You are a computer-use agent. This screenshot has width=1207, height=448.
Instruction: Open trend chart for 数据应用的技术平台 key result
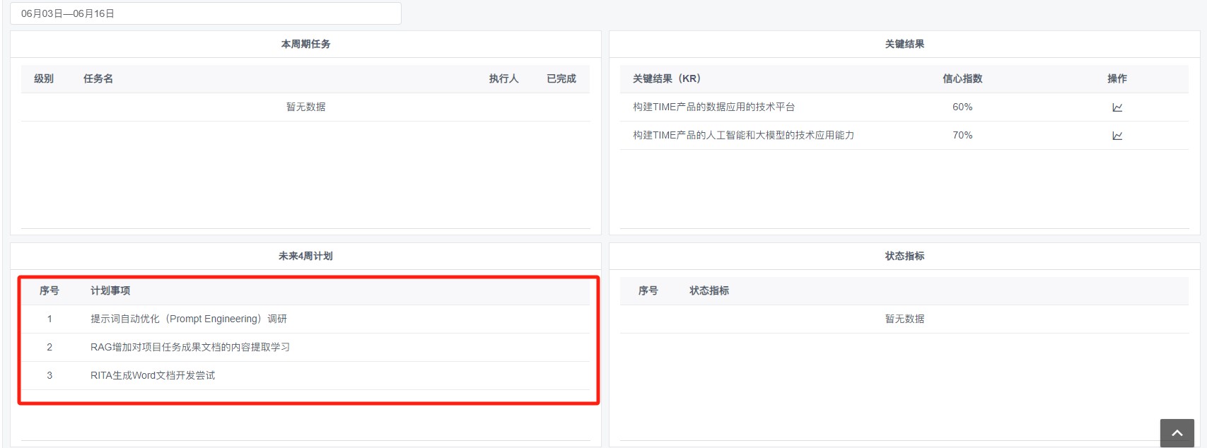1117,107
